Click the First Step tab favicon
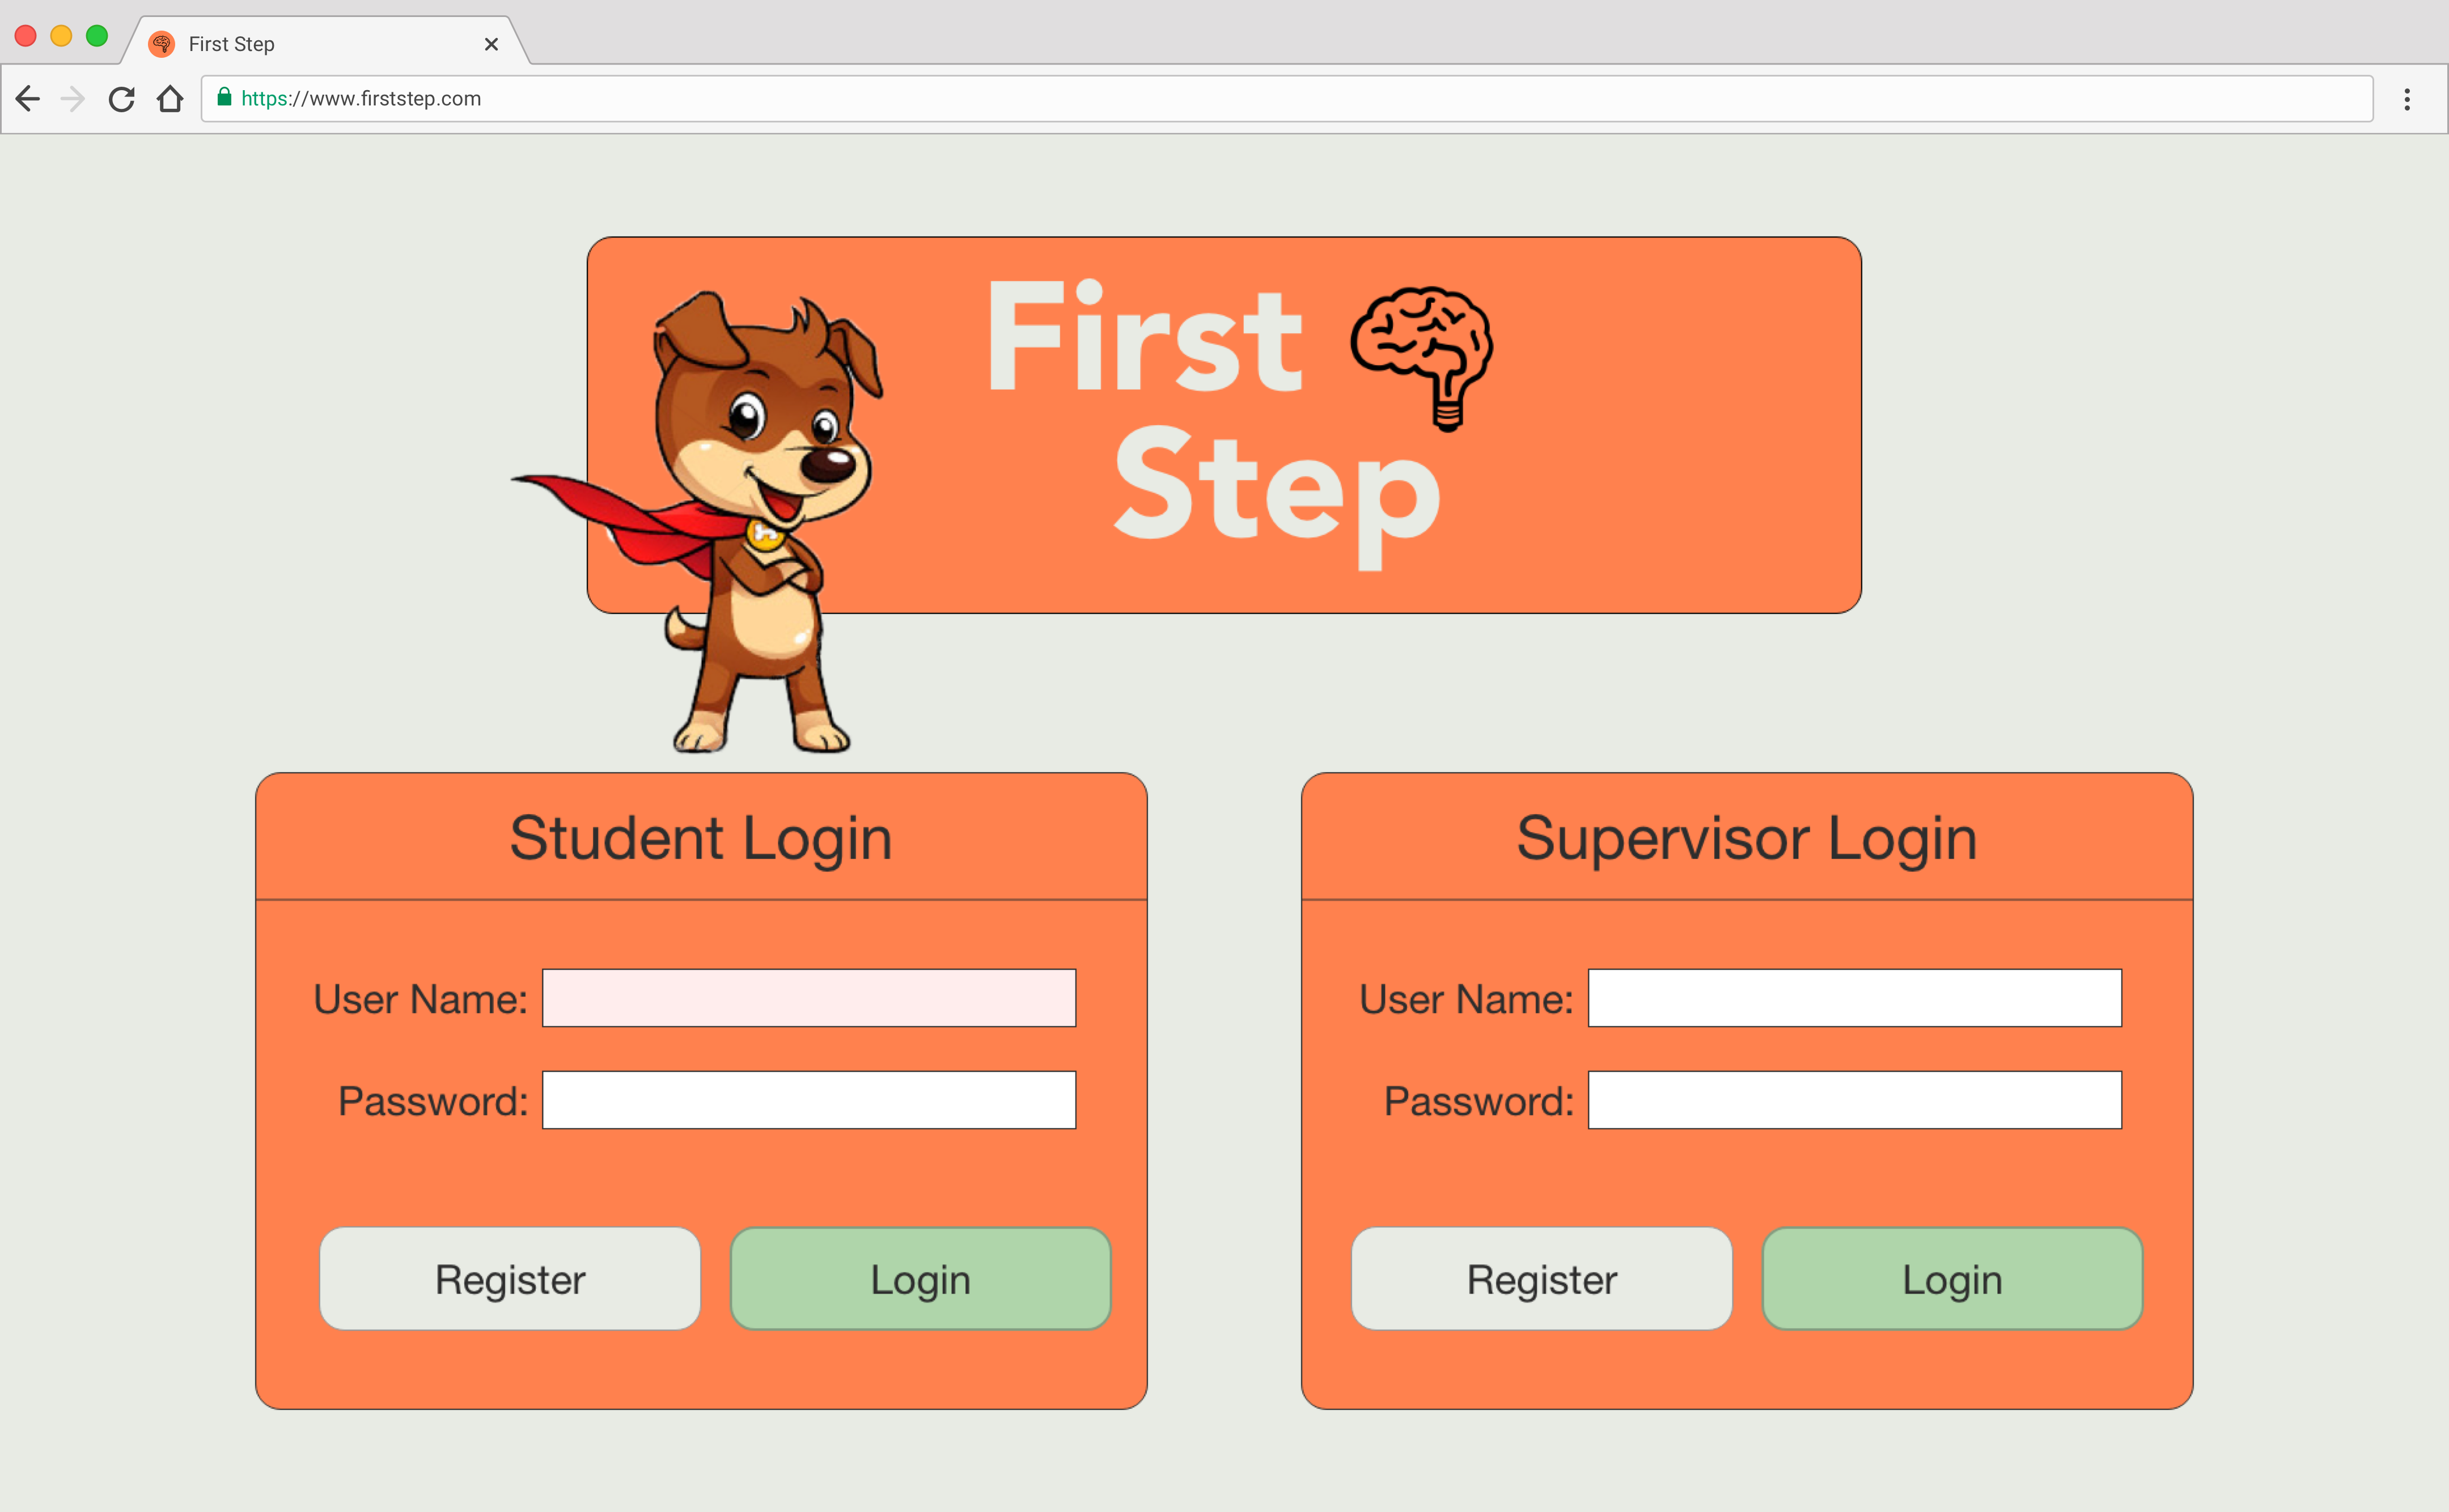 tap(161, 43)
